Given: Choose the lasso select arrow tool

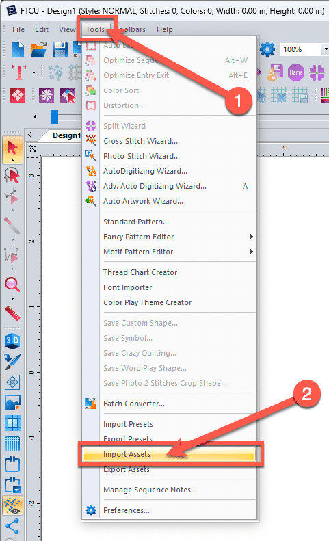Looking at the screenshot, I should click(12, 175).
